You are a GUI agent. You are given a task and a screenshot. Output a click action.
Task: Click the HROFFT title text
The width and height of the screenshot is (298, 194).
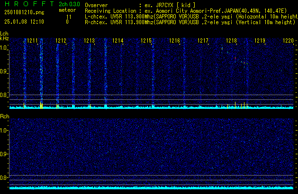[x=29, y=4]
